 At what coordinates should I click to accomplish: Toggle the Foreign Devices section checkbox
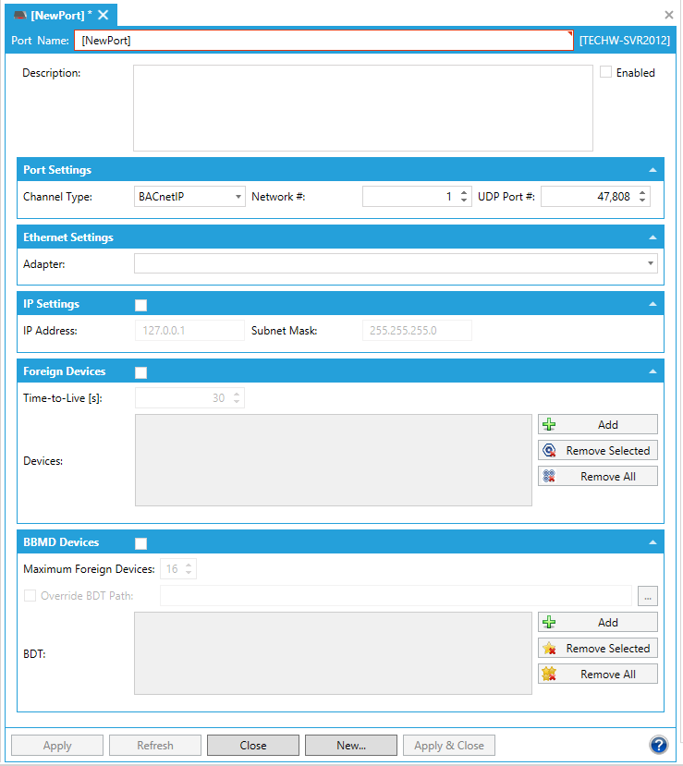pos(140,372)
